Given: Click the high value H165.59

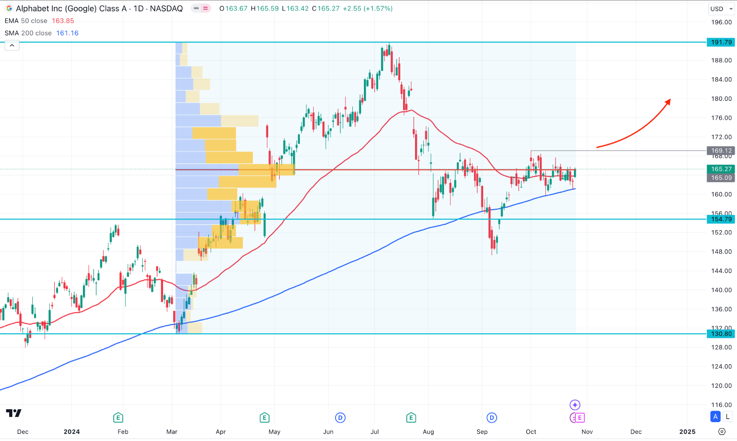Looking at the screenshot, I should click(x=265, y=8).
